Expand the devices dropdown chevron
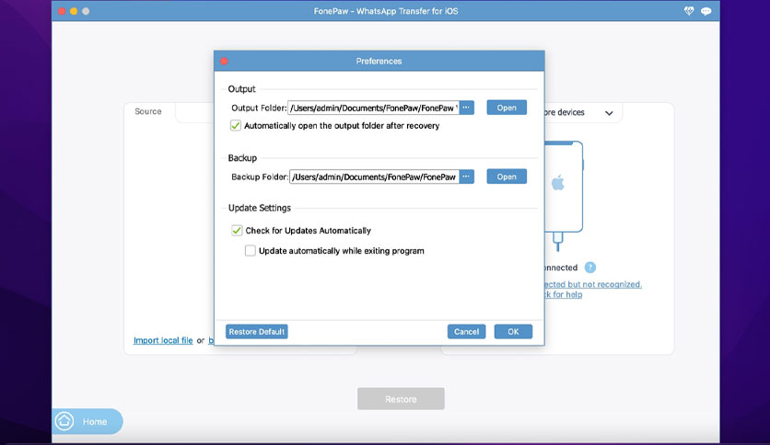This screenshot has height=445, width=770. 609,113
